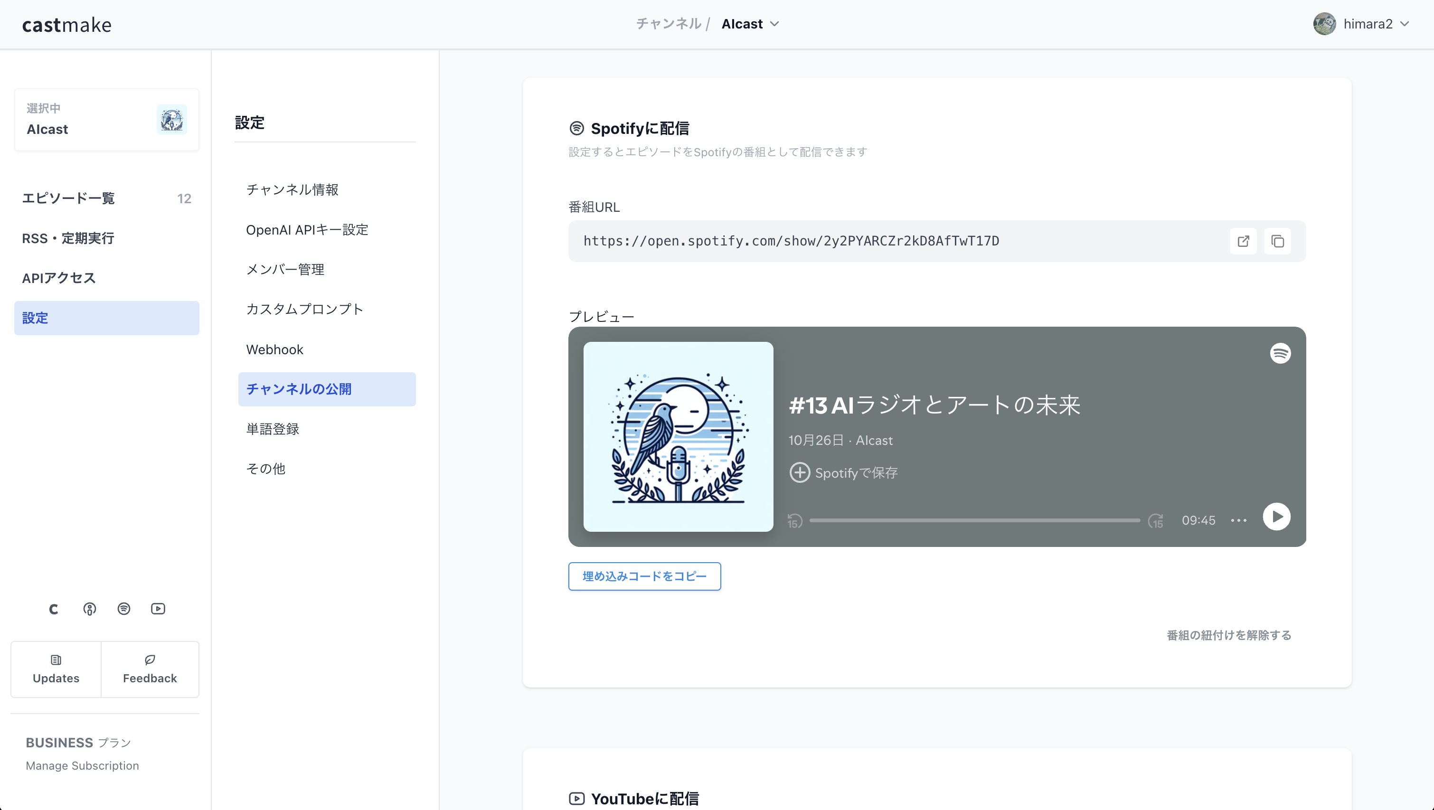Go to RSS・定期実行
Viewport: 1434px width, 810px height.
click(x=106, y=238)
